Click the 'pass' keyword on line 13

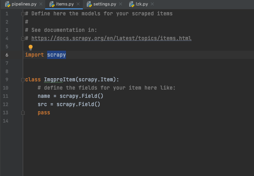(44, 113)
